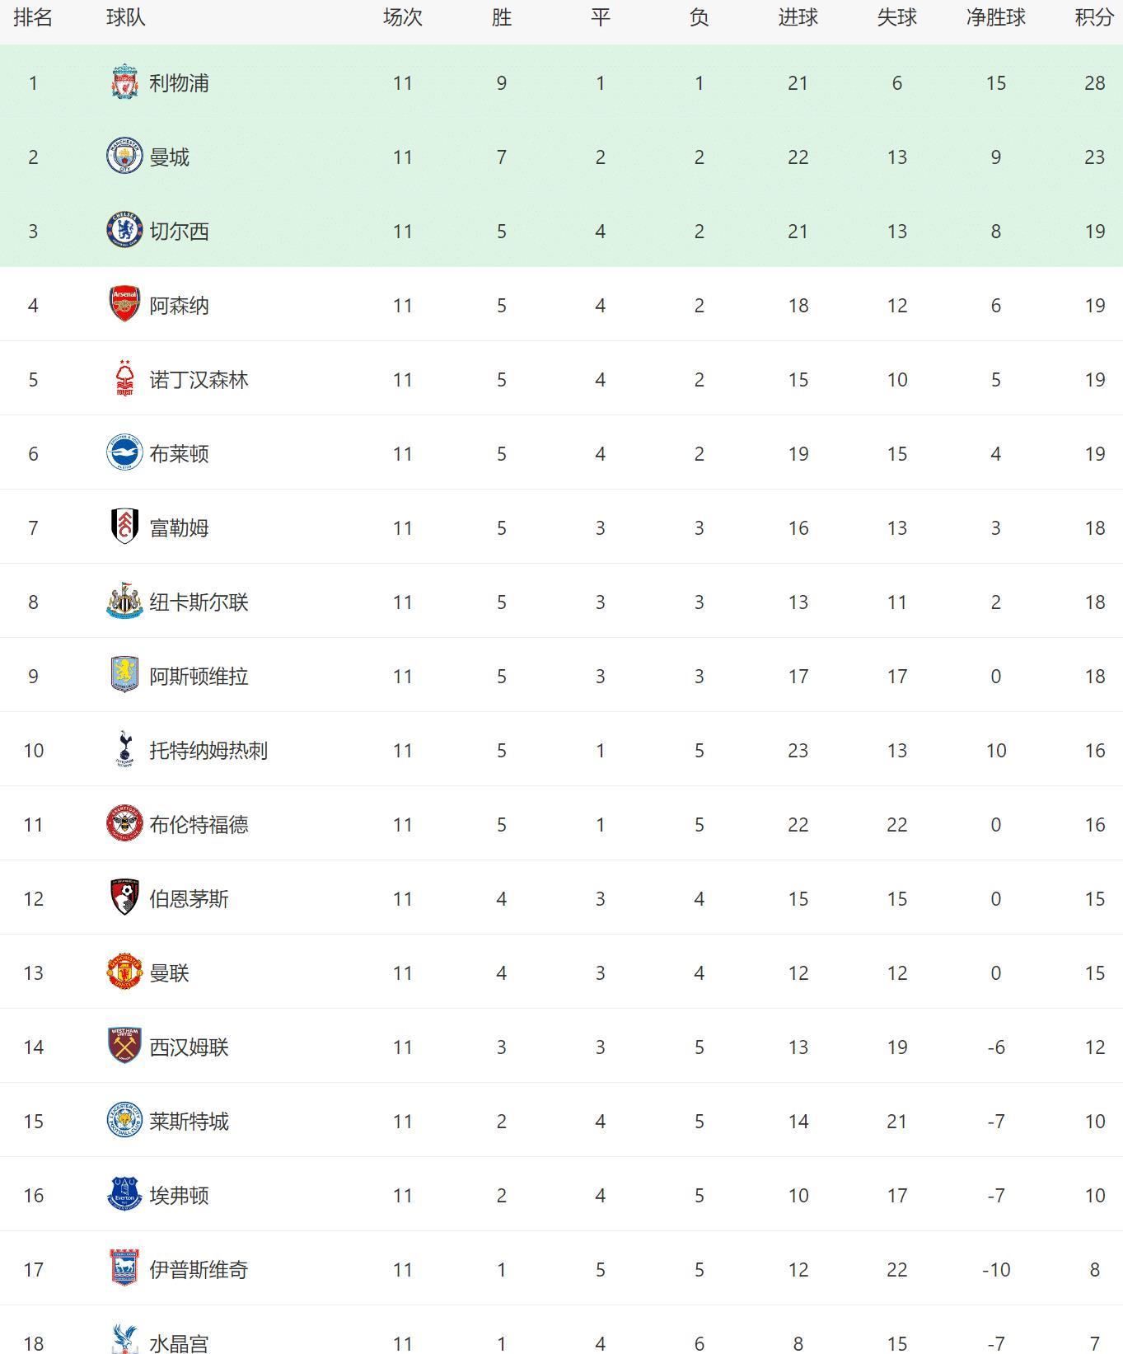Click the West Ham United crest icon
The image size is (1123, 1354).
coord(124,1047)
